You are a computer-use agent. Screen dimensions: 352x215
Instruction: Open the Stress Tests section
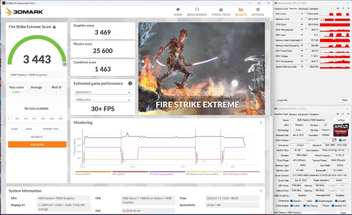pyautogui.click(x=220, y=11)
